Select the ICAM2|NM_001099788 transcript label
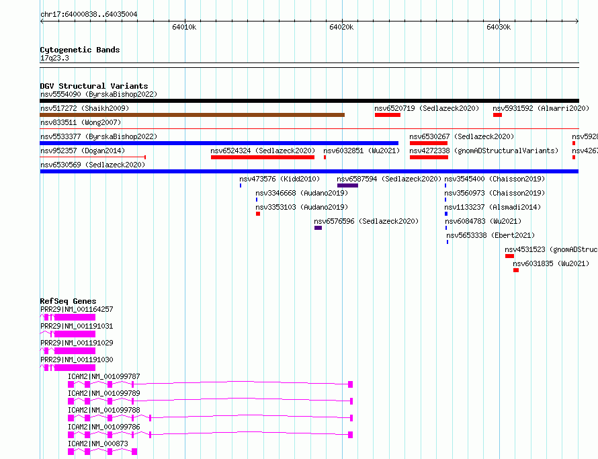This screenshot has height=459, width=598. [x=104, y=410]
